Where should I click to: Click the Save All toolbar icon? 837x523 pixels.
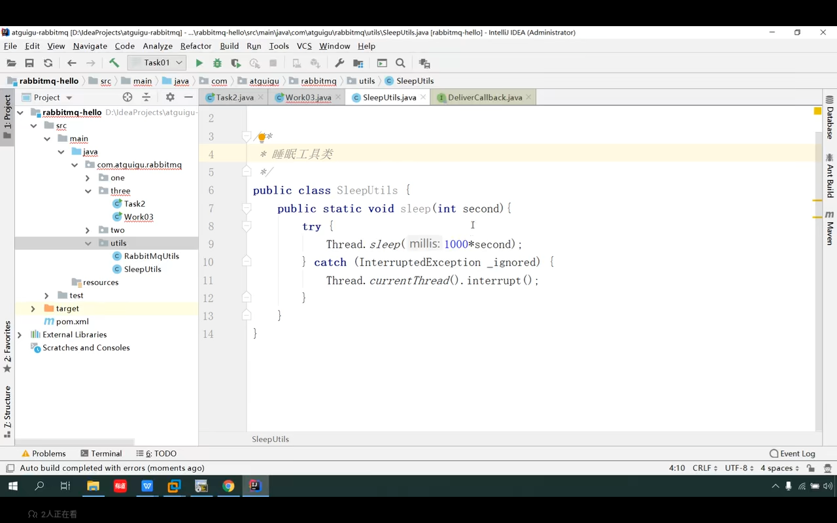[x=29, y=63]
